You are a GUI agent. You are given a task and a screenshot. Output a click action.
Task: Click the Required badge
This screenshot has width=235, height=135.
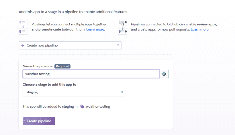(x=62, y=66)
